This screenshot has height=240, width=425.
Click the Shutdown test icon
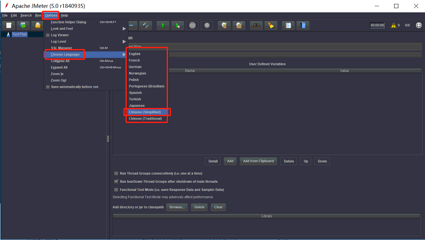[207, 25]
